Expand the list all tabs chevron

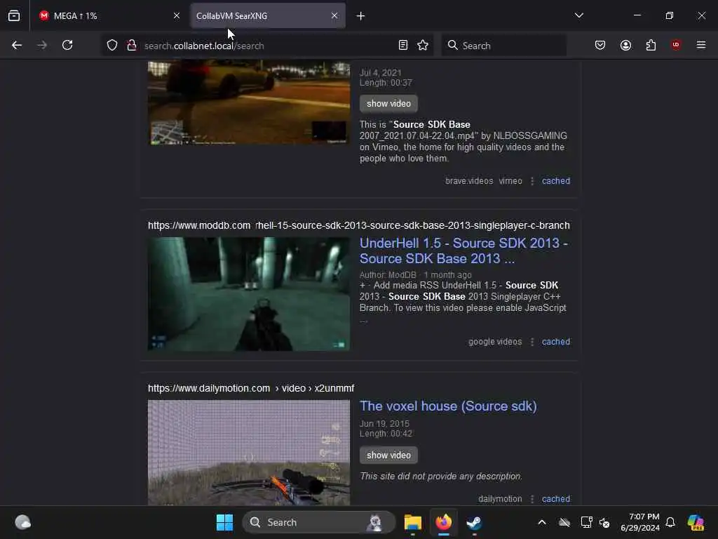[x=578, y=15]
